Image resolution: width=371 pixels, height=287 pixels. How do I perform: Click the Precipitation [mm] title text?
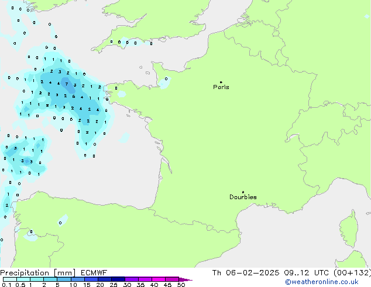click(x=38, y=273)
